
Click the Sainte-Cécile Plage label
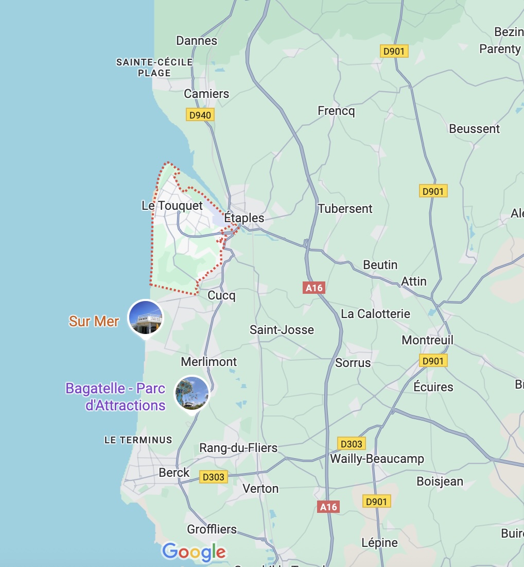click(154, 67)
